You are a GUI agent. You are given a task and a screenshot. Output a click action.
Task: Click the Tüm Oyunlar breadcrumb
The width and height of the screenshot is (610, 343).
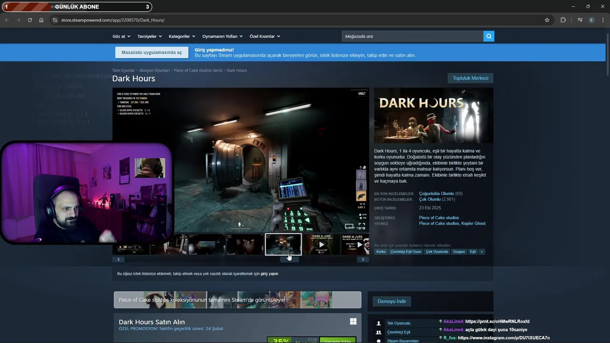click(123, 70)
